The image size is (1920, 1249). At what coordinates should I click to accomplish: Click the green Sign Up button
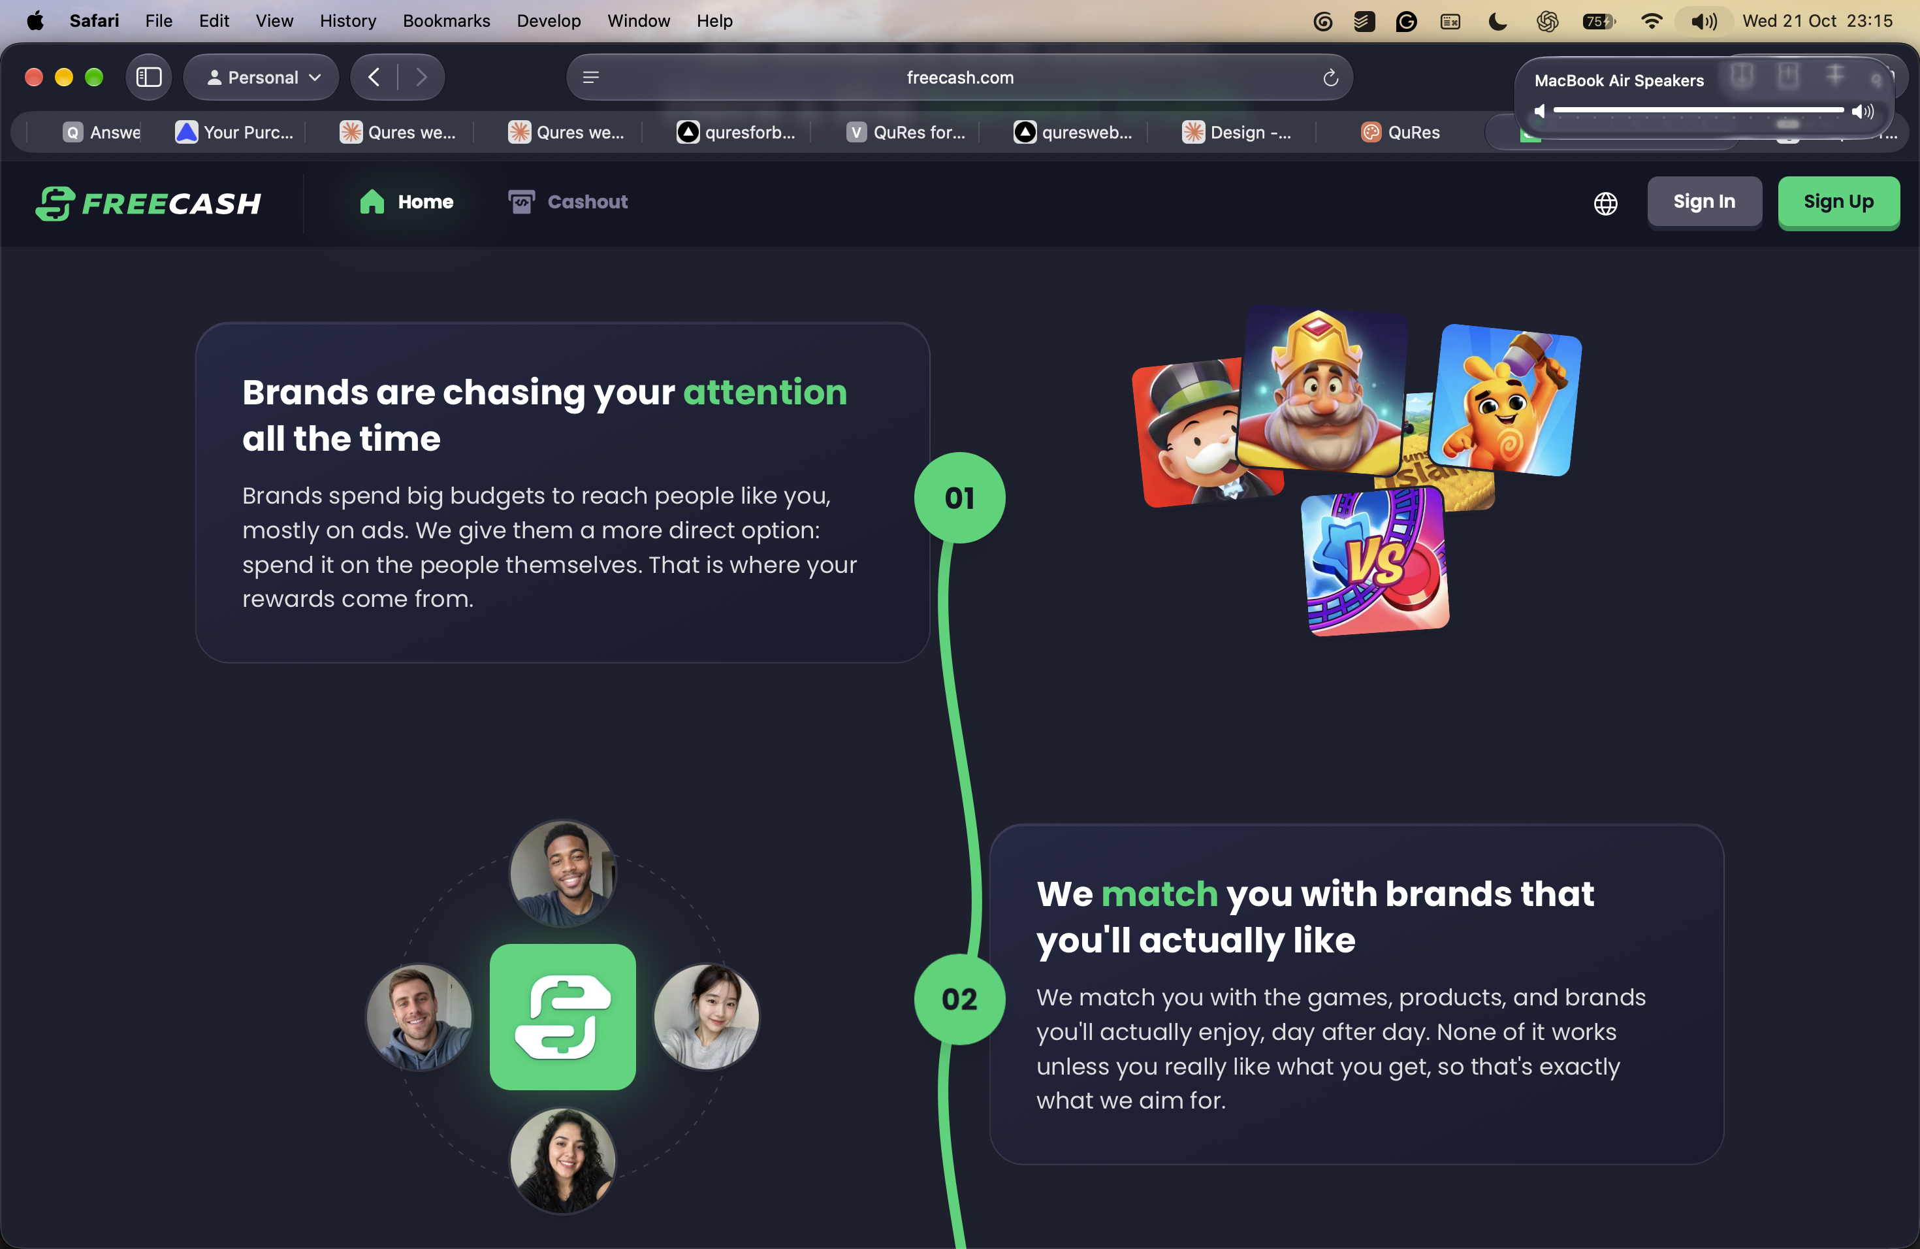click(x=1838, y=202)
